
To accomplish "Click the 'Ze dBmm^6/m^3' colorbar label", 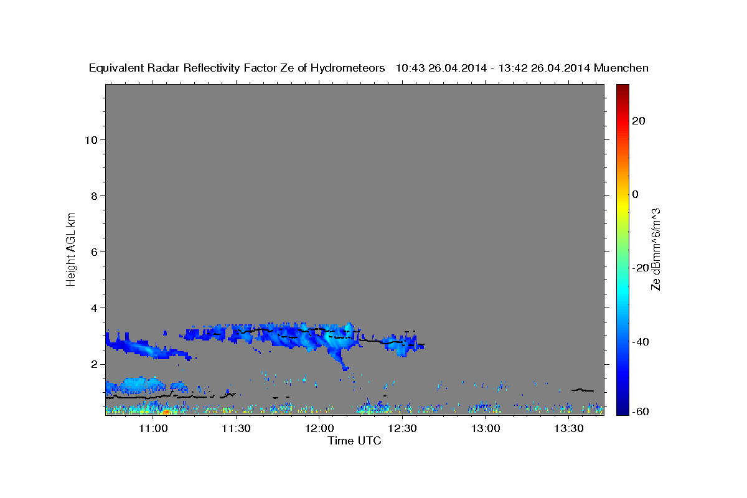I will (x=655, y=249).
